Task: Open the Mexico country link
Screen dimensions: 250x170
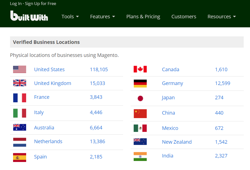Action: [170, 128]
